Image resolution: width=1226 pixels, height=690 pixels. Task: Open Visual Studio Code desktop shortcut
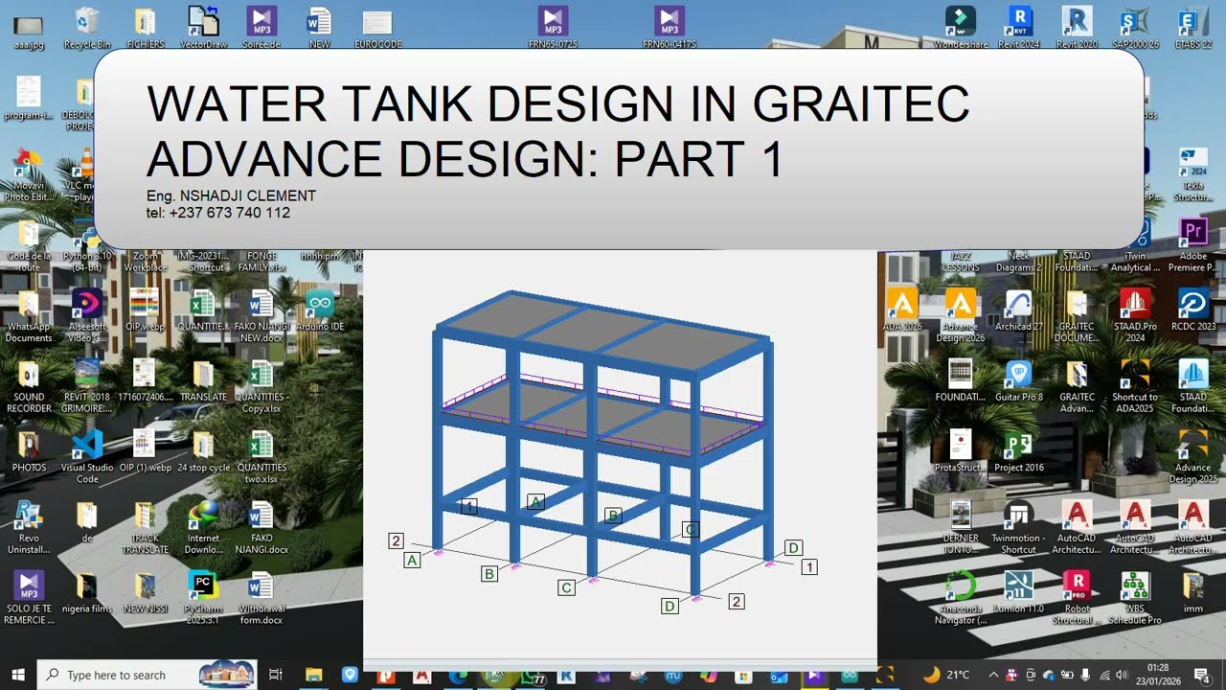[87, 456]
